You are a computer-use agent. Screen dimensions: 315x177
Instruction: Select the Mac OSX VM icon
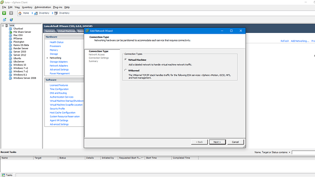click(x=10, y=35)
